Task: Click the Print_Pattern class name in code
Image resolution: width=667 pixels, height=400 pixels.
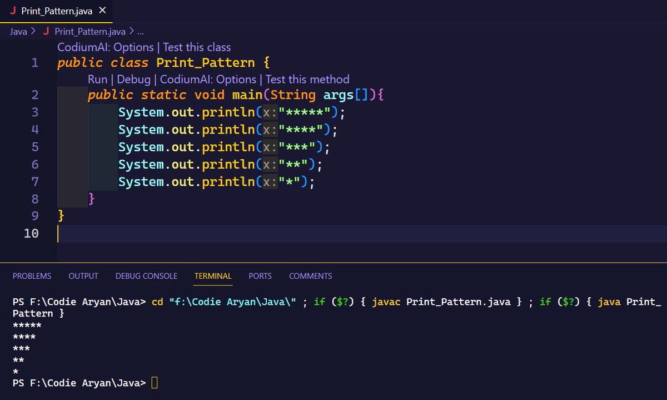Action: pos(206,63)
